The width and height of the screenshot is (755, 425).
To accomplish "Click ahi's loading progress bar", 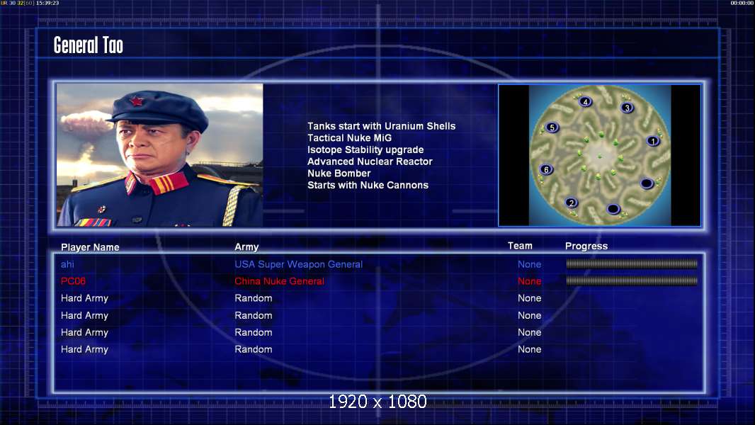I will [x=632, y=263].
